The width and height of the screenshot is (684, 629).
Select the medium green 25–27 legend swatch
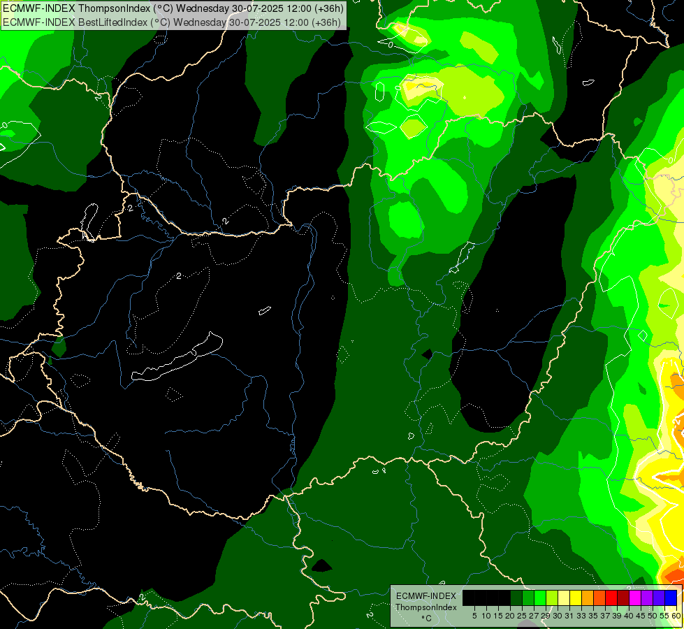point(528,598)
